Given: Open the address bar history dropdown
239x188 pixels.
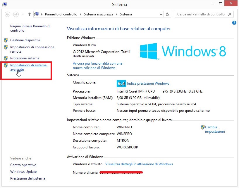Looking at the screenshot, I should pyautogui.click(x=161, y=14).
